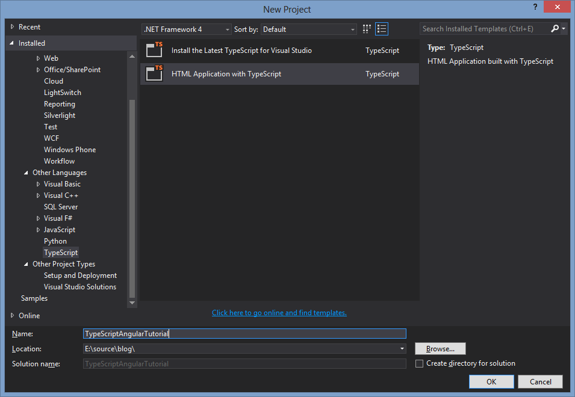
Task: Click OK to create the project
Action: coord(491,381)
